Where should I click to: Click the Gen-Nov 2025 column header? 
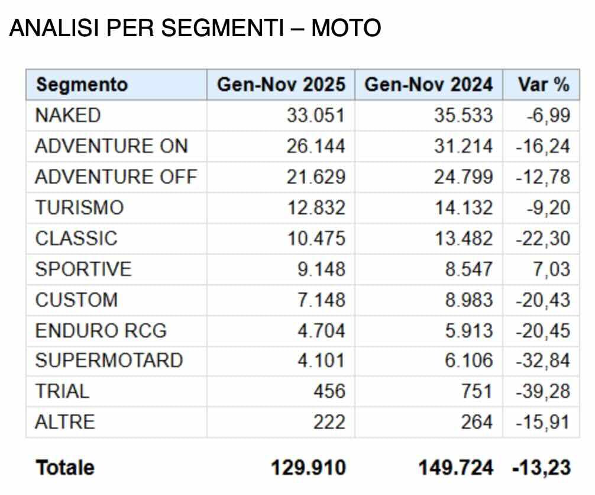pos(280,85)
